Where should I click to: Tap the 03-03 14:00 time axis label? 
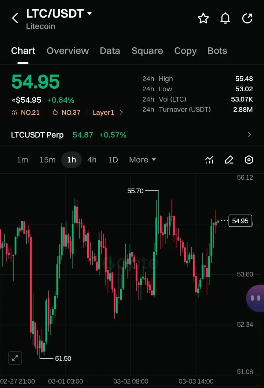196,381
